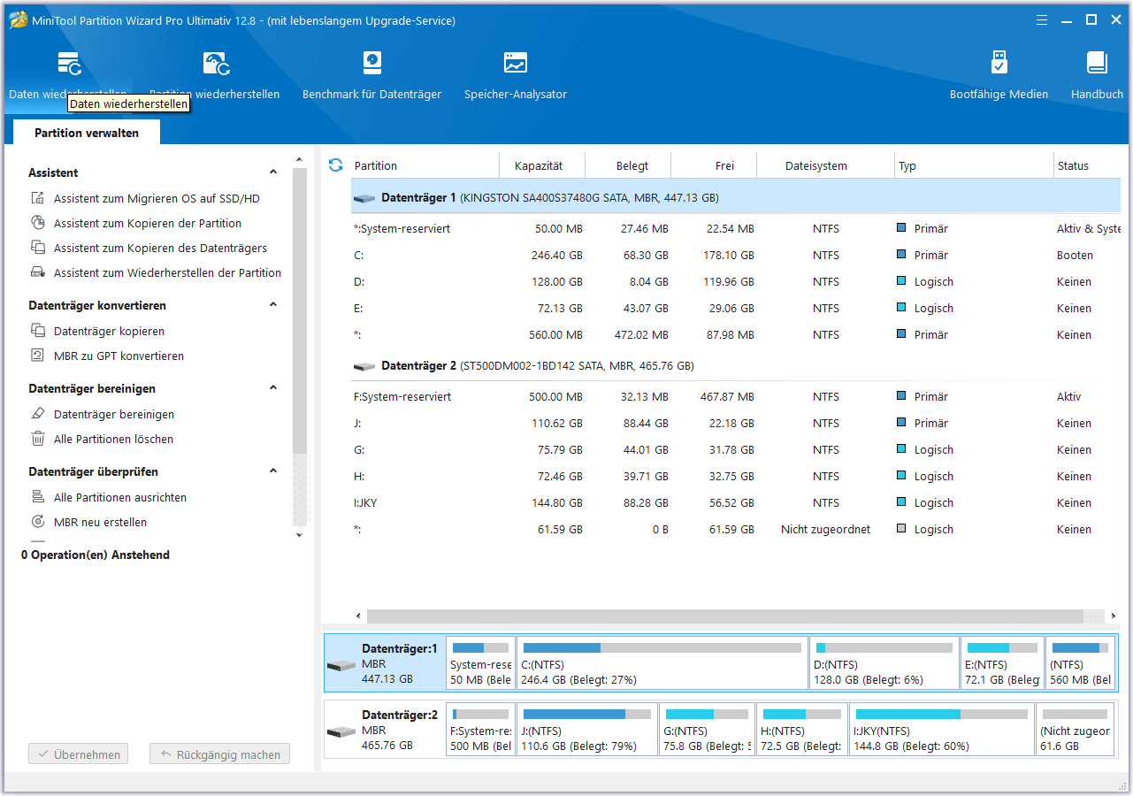This screenshot has height=796, width=1133.
Task: Sort by Belegt column header
Action: (x=628, y=165)
